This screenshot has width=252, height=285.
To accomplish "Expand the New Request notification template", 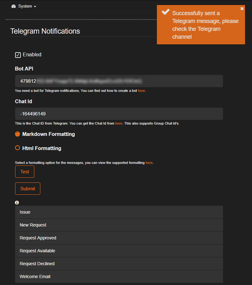I will coord(119,225).
